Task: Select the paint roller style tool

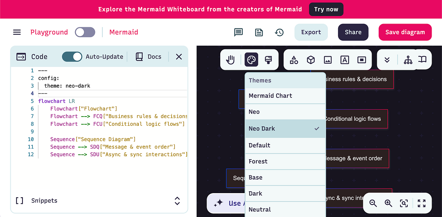Action: (269, 60)
